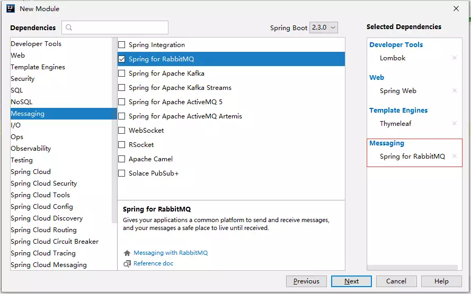Screen dimensions: 471x294
Task: Remove Lombok using its X icon
Action: (x=455, y=58)
